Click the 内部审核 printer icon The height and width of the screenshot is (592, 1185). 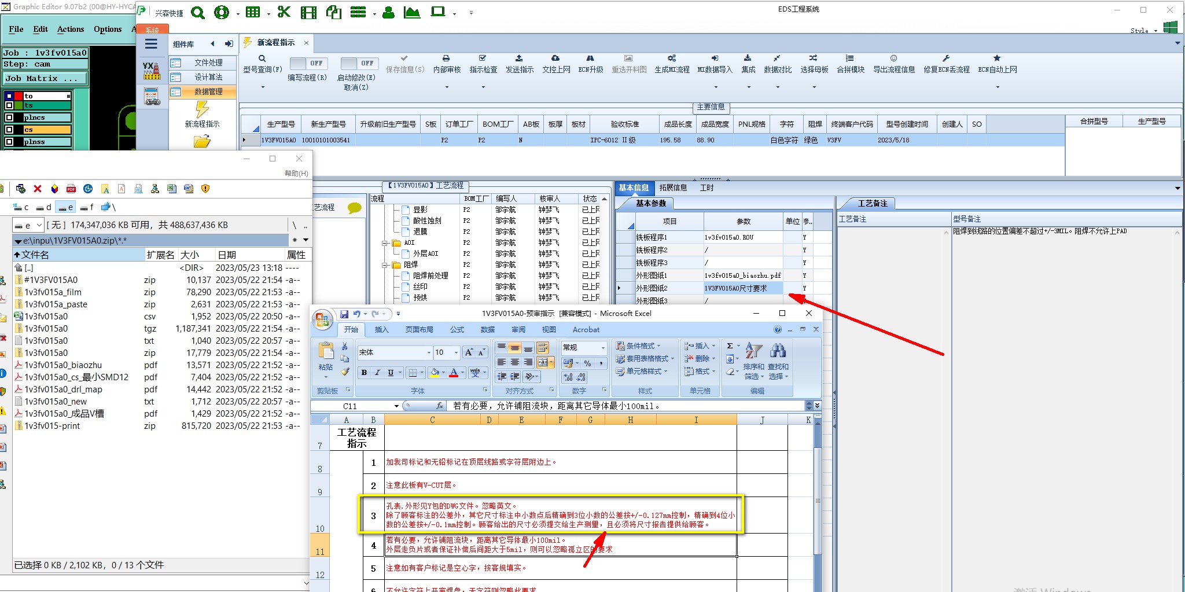446,58
